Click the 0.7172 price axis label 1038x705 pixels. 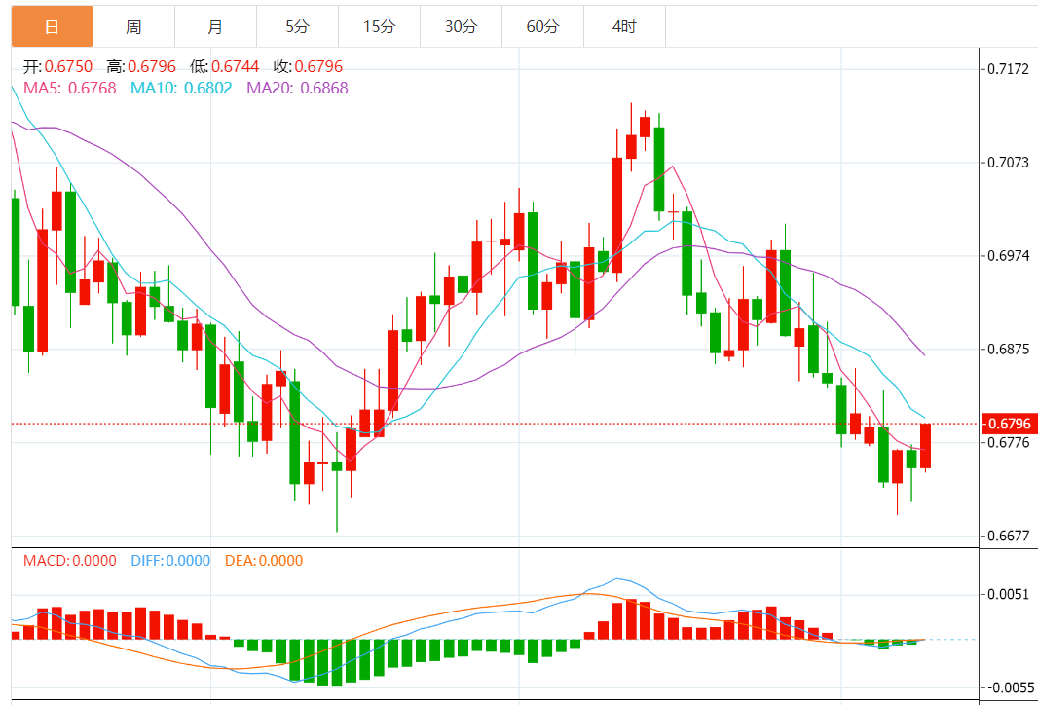(1008, 69)
